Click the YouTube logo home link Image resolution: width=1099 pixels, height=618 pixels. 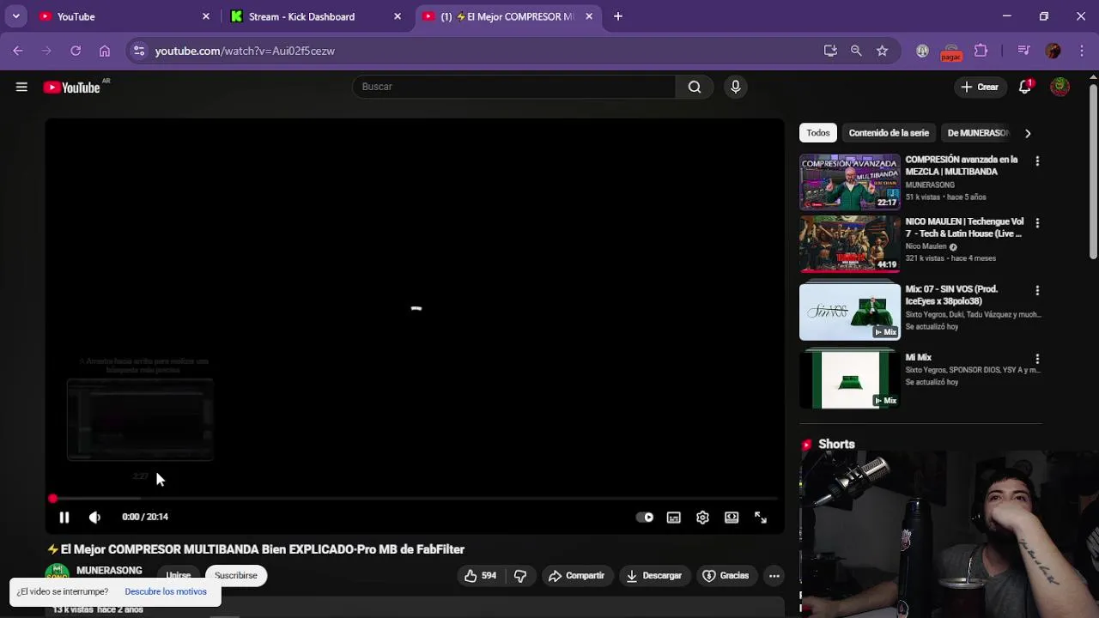[x=73, y=87]
